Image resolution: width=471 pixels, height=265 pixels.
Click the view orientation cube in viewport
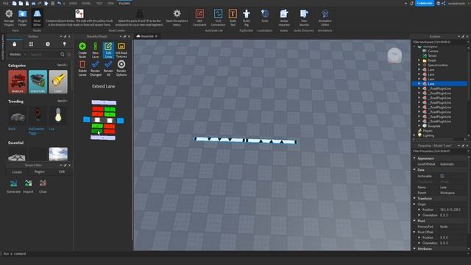pos(394,55)
